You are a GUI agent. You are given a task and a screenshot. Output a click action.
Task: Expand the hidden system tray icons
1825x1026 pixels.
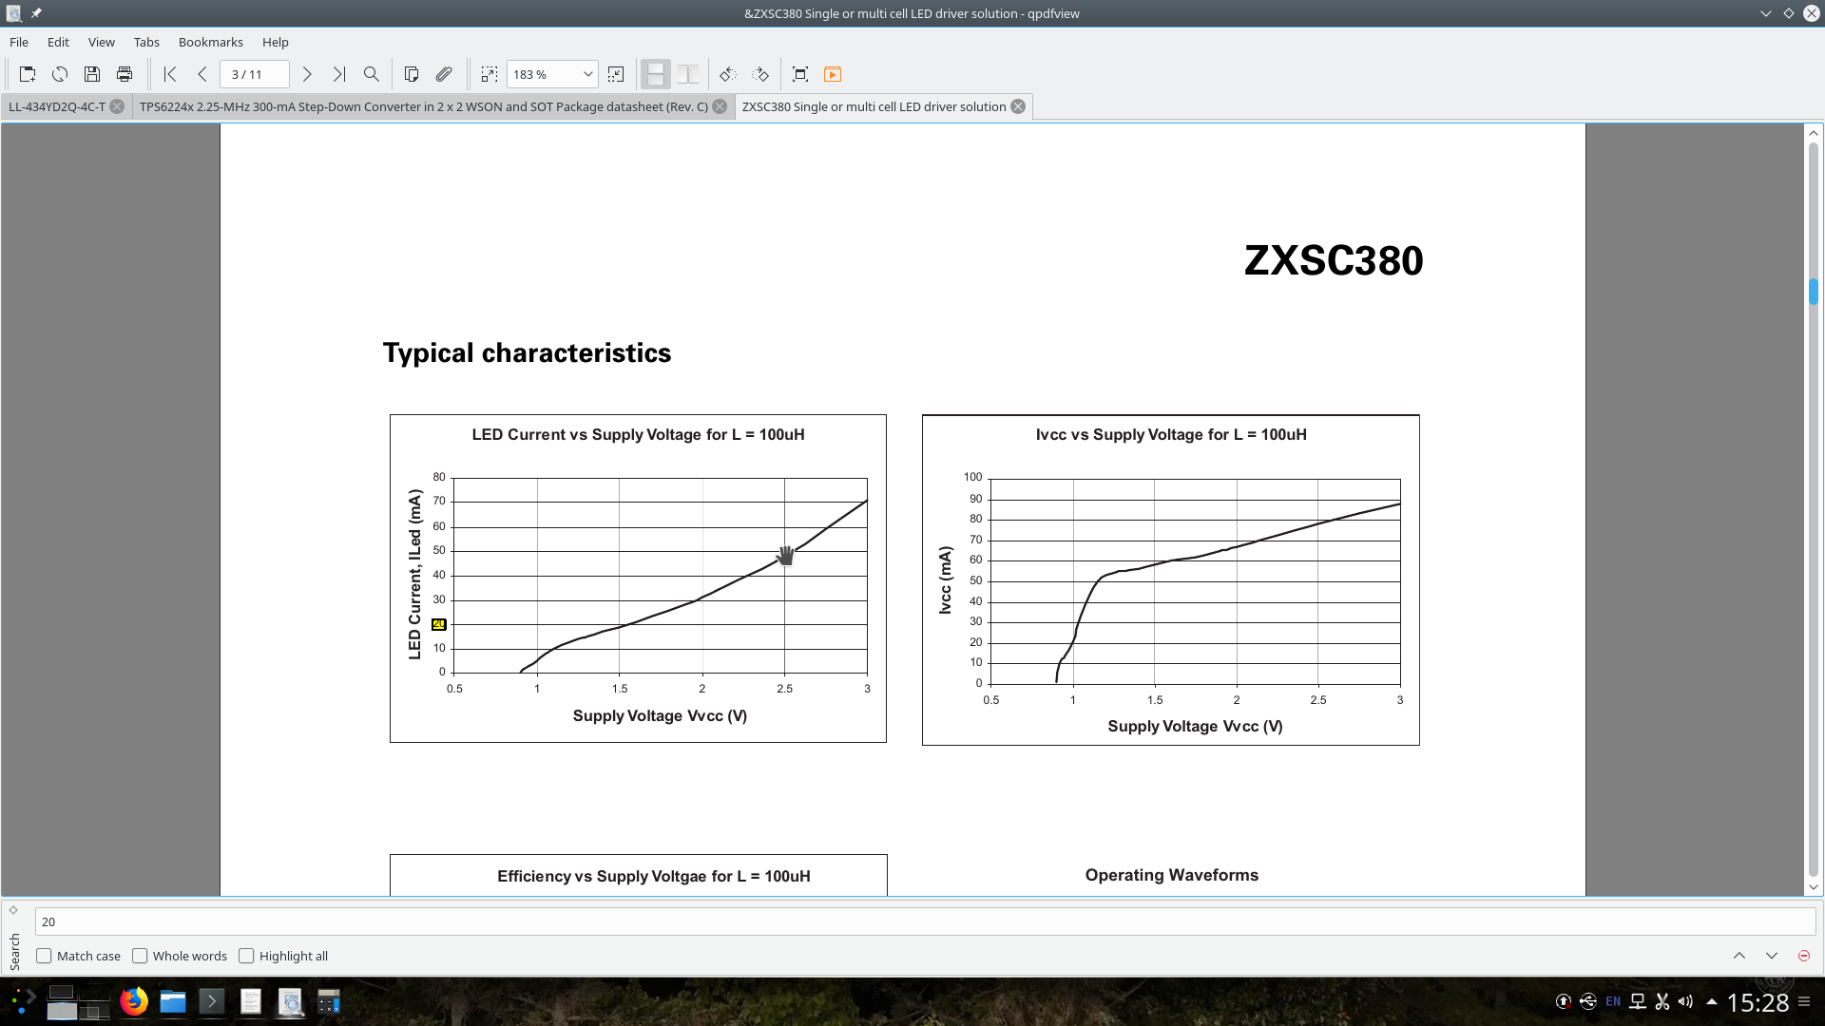pyautogui.click(x=1712, y=1001)
